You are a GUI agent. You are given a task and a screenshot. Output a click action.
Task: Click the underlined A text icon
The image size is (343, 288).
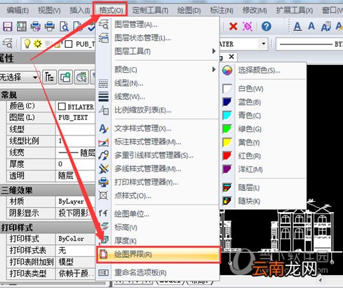(297, 27)
